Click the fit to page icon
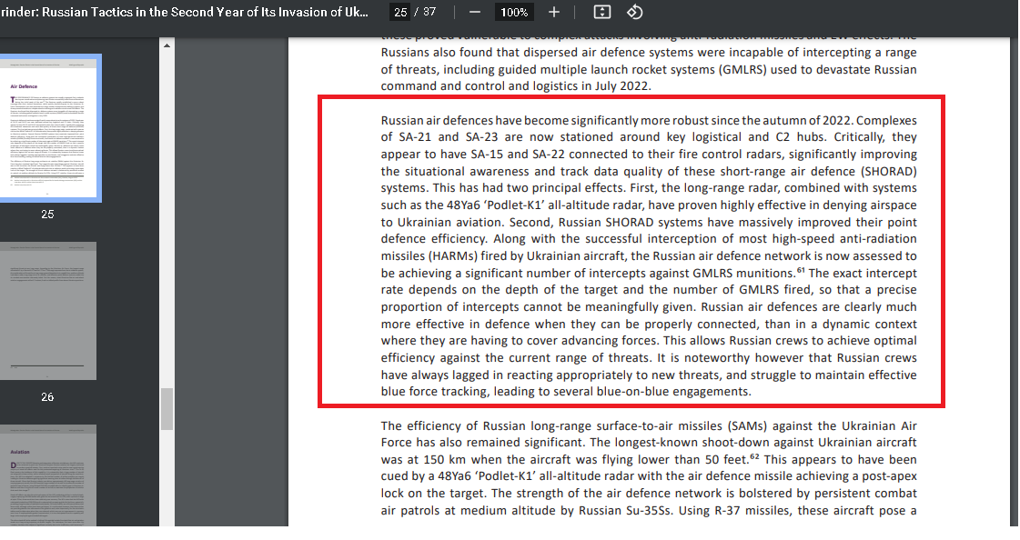Viewport: 1020px width, 540px height. tap(602, 13)
